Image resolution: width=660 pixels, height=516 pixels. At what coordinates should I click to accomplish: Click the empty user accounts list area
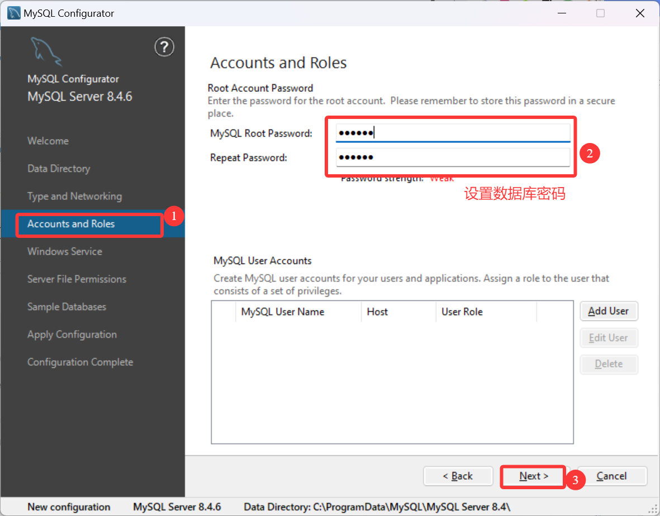point(392,382)
